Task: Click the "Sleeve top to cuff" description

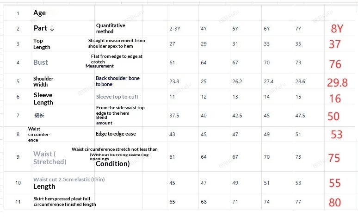Action: [117, 97]
